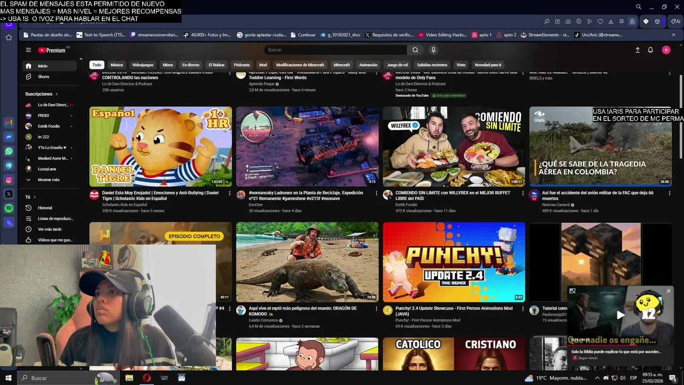
Task: Open options menu for Komodo dragon video
Action: tap(377, 309)
